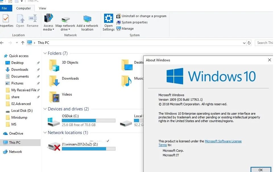The width and height of the screenshot is (275, 172).
Task: Collapse the Folders (7) group
Action: coord(45,53)
